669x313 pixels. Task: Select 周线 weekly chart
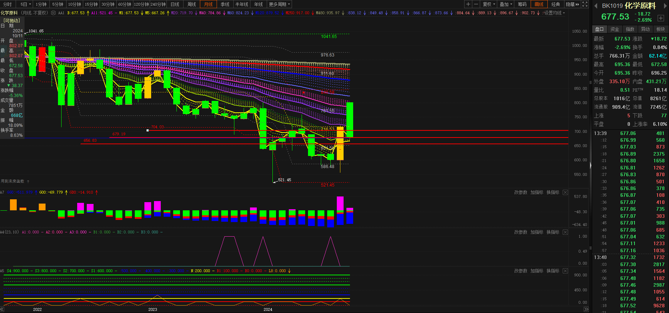(192, 4)
